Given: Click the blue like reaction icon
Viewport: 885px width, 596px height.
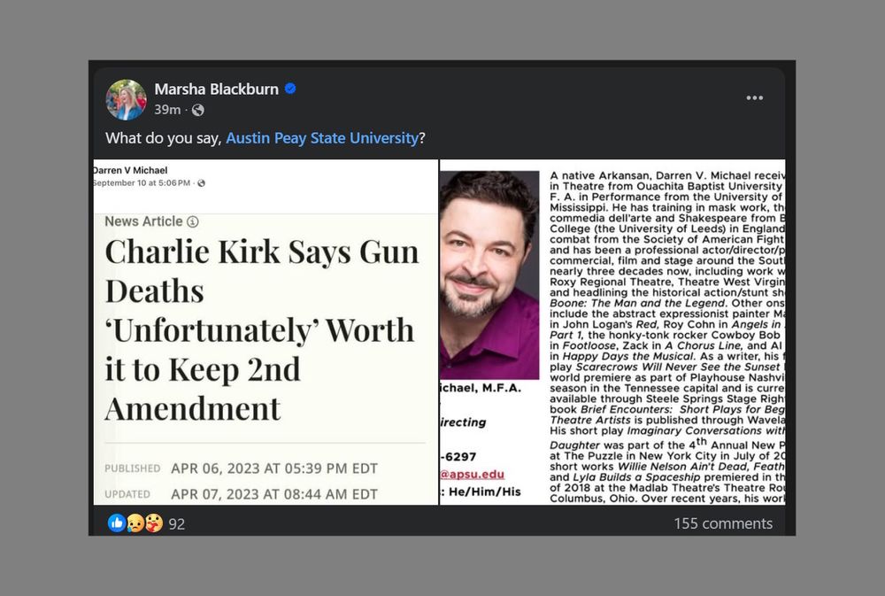Looking at the screenshot, I should [x=117, y=523].
